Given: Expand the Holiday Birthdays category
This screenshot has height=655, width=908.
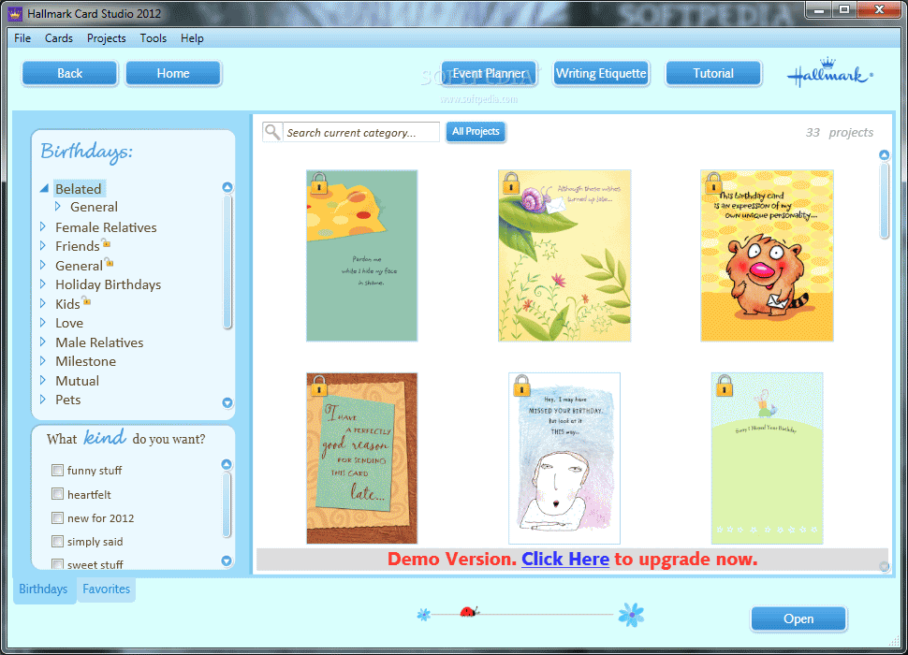Looking at the screenshot, I should point(43,284).
